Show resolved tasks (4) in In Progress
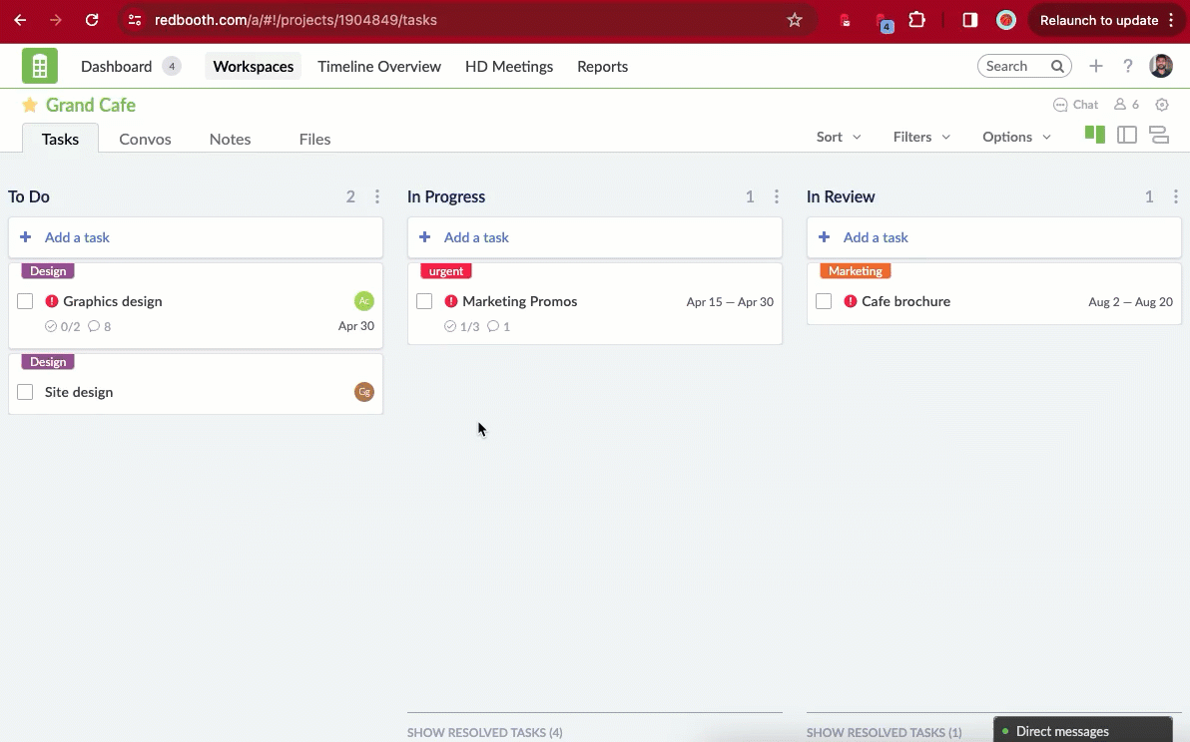 coord(485,732)
